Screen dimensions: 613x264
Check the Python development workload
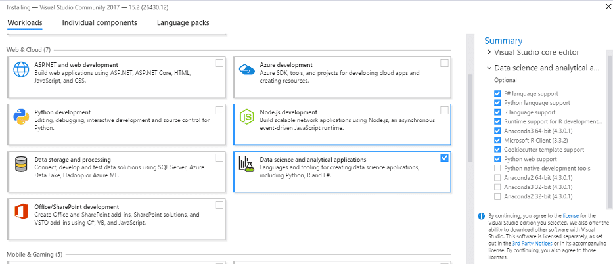pyautogui.click(x=219, y=110)
